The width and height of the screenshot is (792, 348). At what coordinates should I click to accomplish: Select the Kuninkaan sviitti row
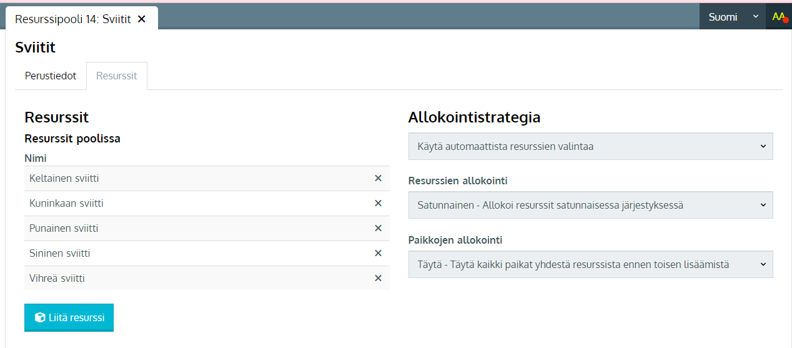pyautogui.click(x=207, y=203)
